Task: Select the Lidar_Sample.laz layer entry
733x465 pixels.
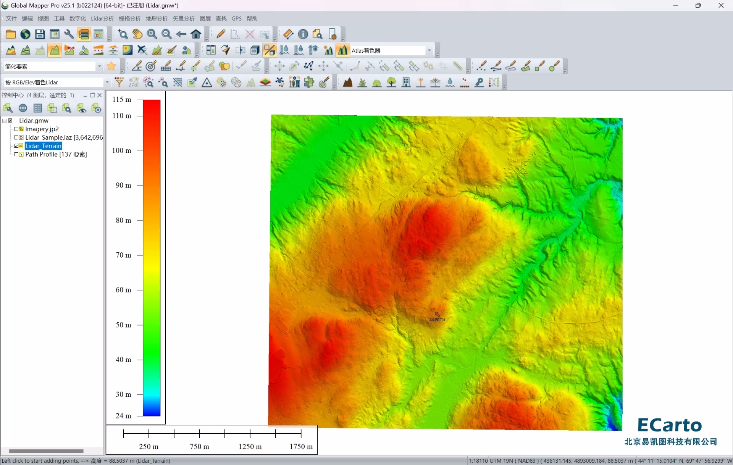Action: (x=64, y=137)
